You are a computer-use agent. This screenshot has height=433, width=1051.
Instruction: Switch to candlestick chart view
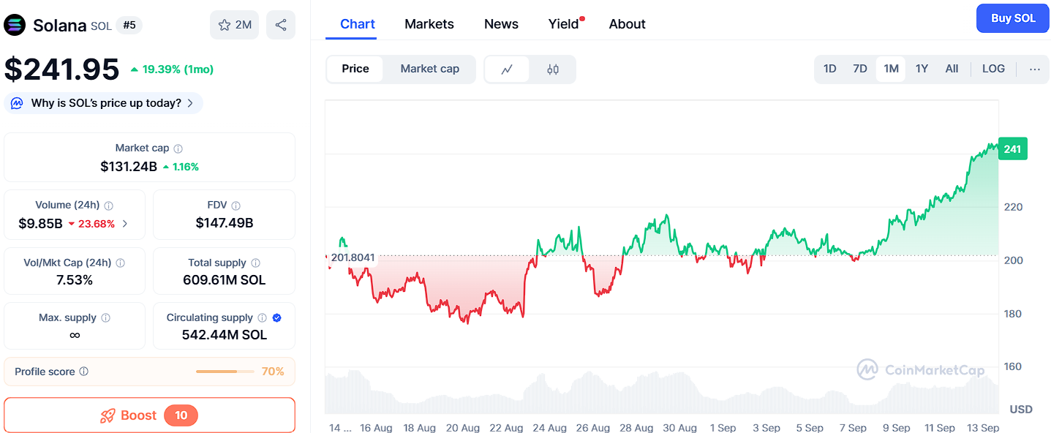pyautogui.click(x=552, y=69)
